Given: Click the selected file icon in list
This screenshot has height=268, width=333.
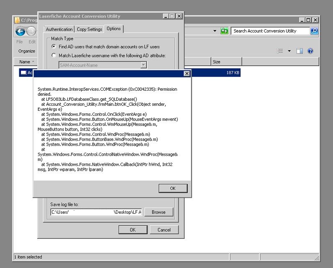Looking at the screenshot, I should (x=23, y=73).
